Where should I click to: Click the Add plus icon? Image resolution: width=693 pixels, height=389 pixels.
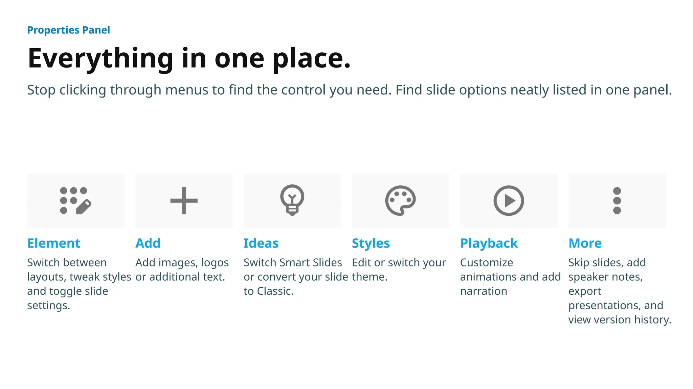tap(184, 201)
